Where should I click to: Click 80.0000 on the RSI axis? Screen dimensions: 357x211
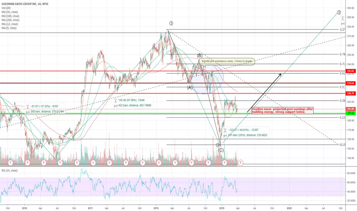click(x=351, y=173)
